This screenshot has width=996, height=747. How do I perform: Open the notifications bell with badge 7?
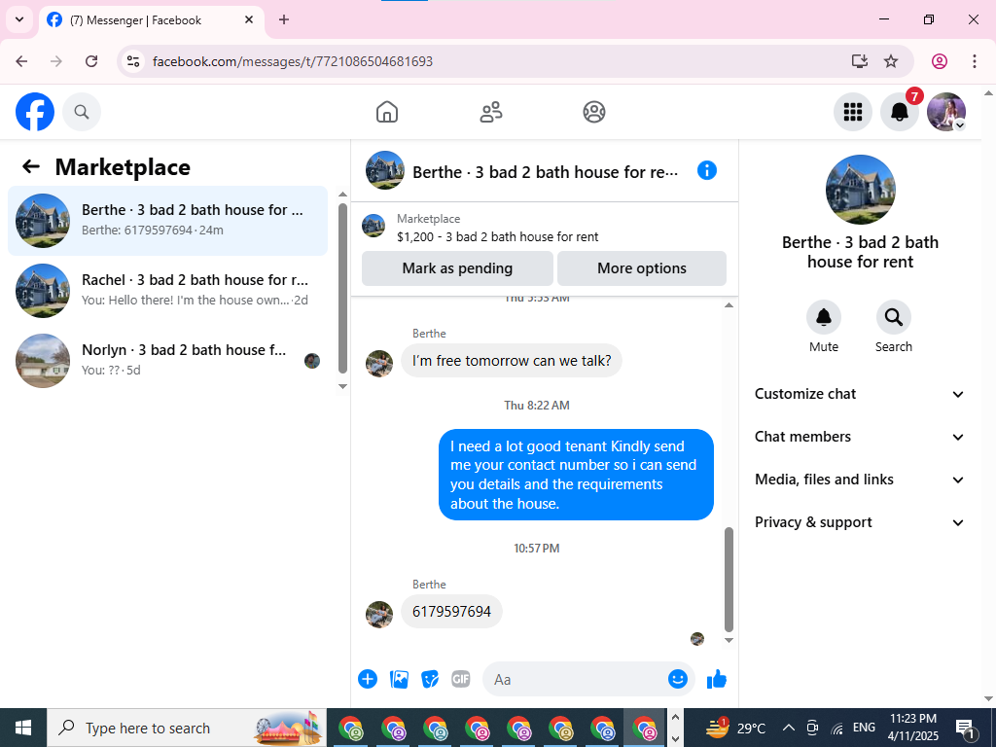900,112
